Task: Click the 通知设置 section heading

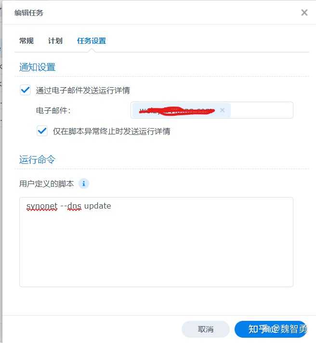Action: (x=37, y=67)
